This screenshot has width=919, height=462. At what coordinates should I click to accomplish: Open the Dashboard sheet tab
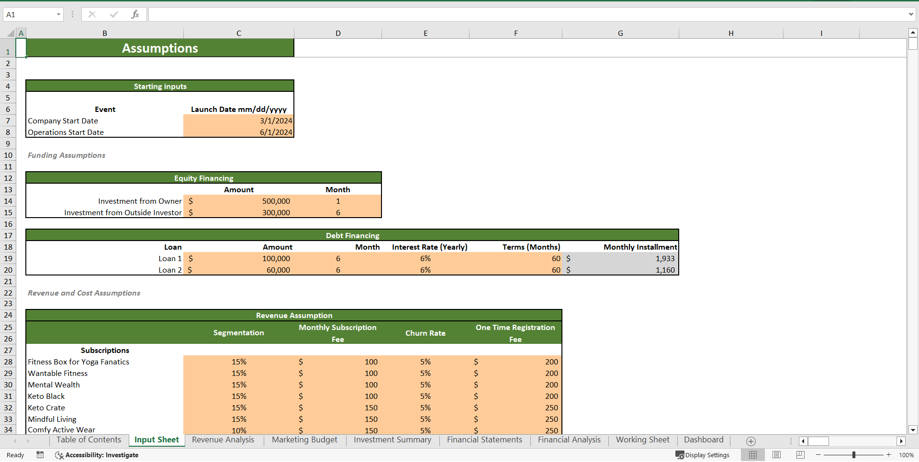(x=704, y=440)
